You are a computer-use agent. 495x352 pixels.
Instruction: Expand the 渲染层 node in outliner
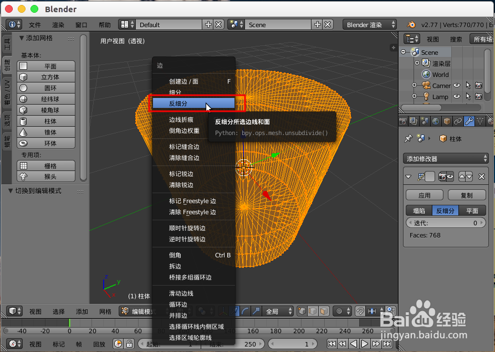coord(417,63)
